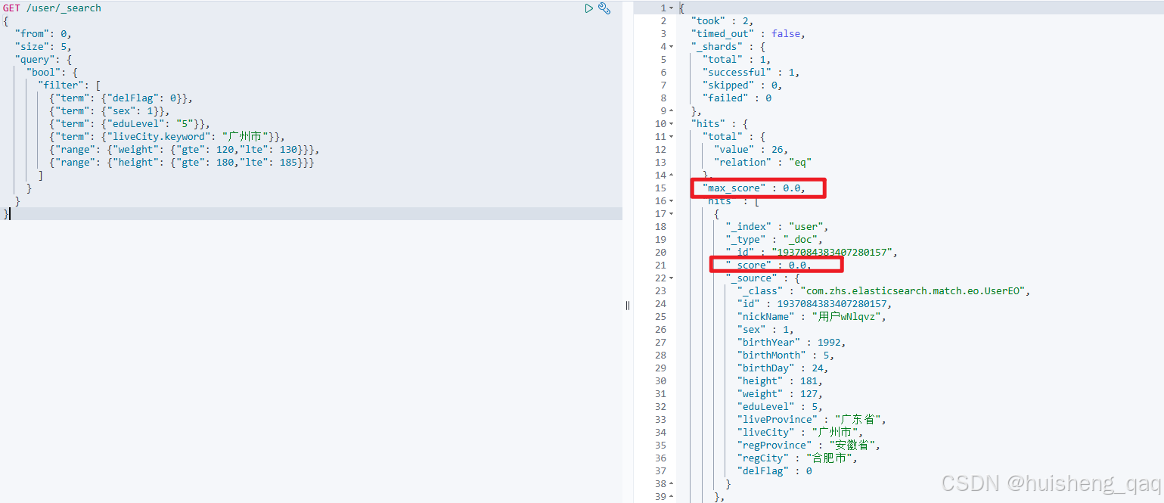The height and width of the screenshot is (503, 1164).
Task: Click the "skipped" : 0 line
Action: tap(743, 85)
